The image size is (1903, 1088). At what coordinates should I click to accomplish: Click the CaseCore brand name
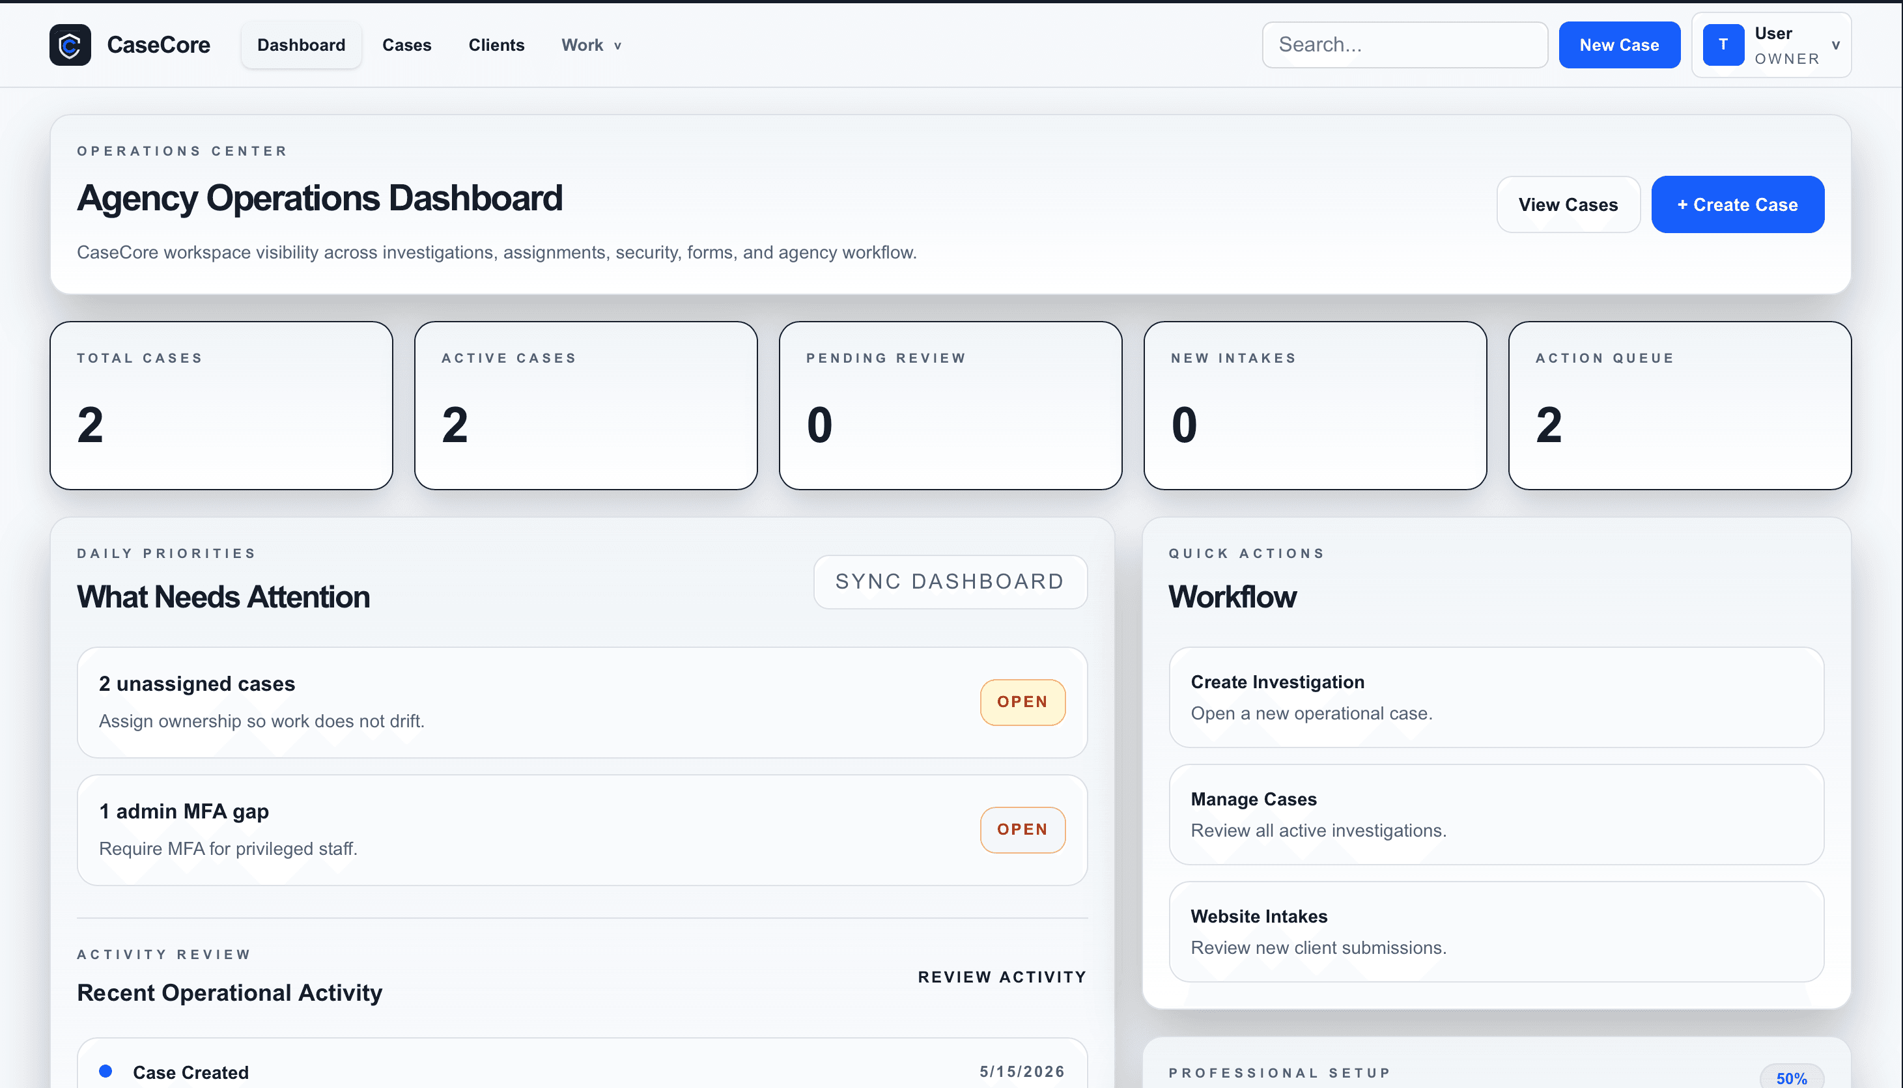158,45
